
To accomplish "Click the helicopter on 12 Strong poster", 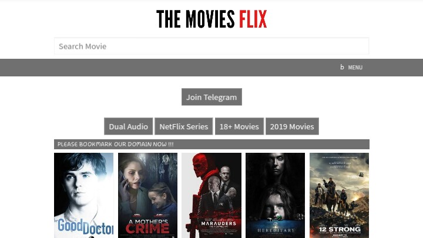I will point(361,175).
